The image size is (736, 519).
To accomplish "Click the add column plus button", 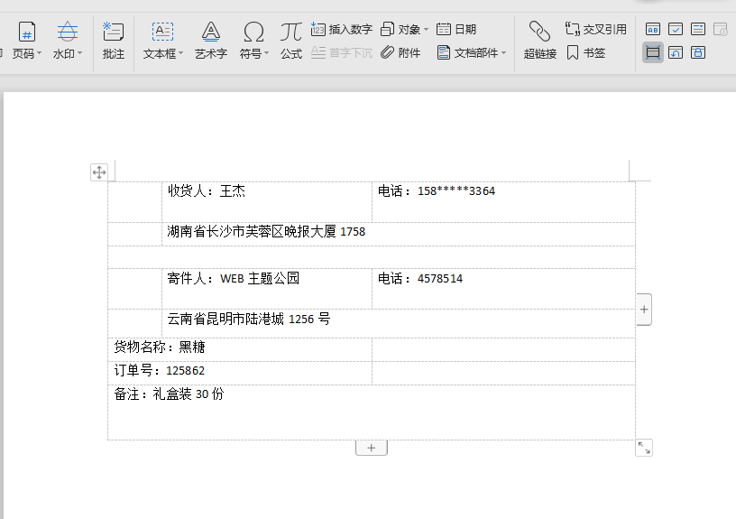I will [644, 310].
